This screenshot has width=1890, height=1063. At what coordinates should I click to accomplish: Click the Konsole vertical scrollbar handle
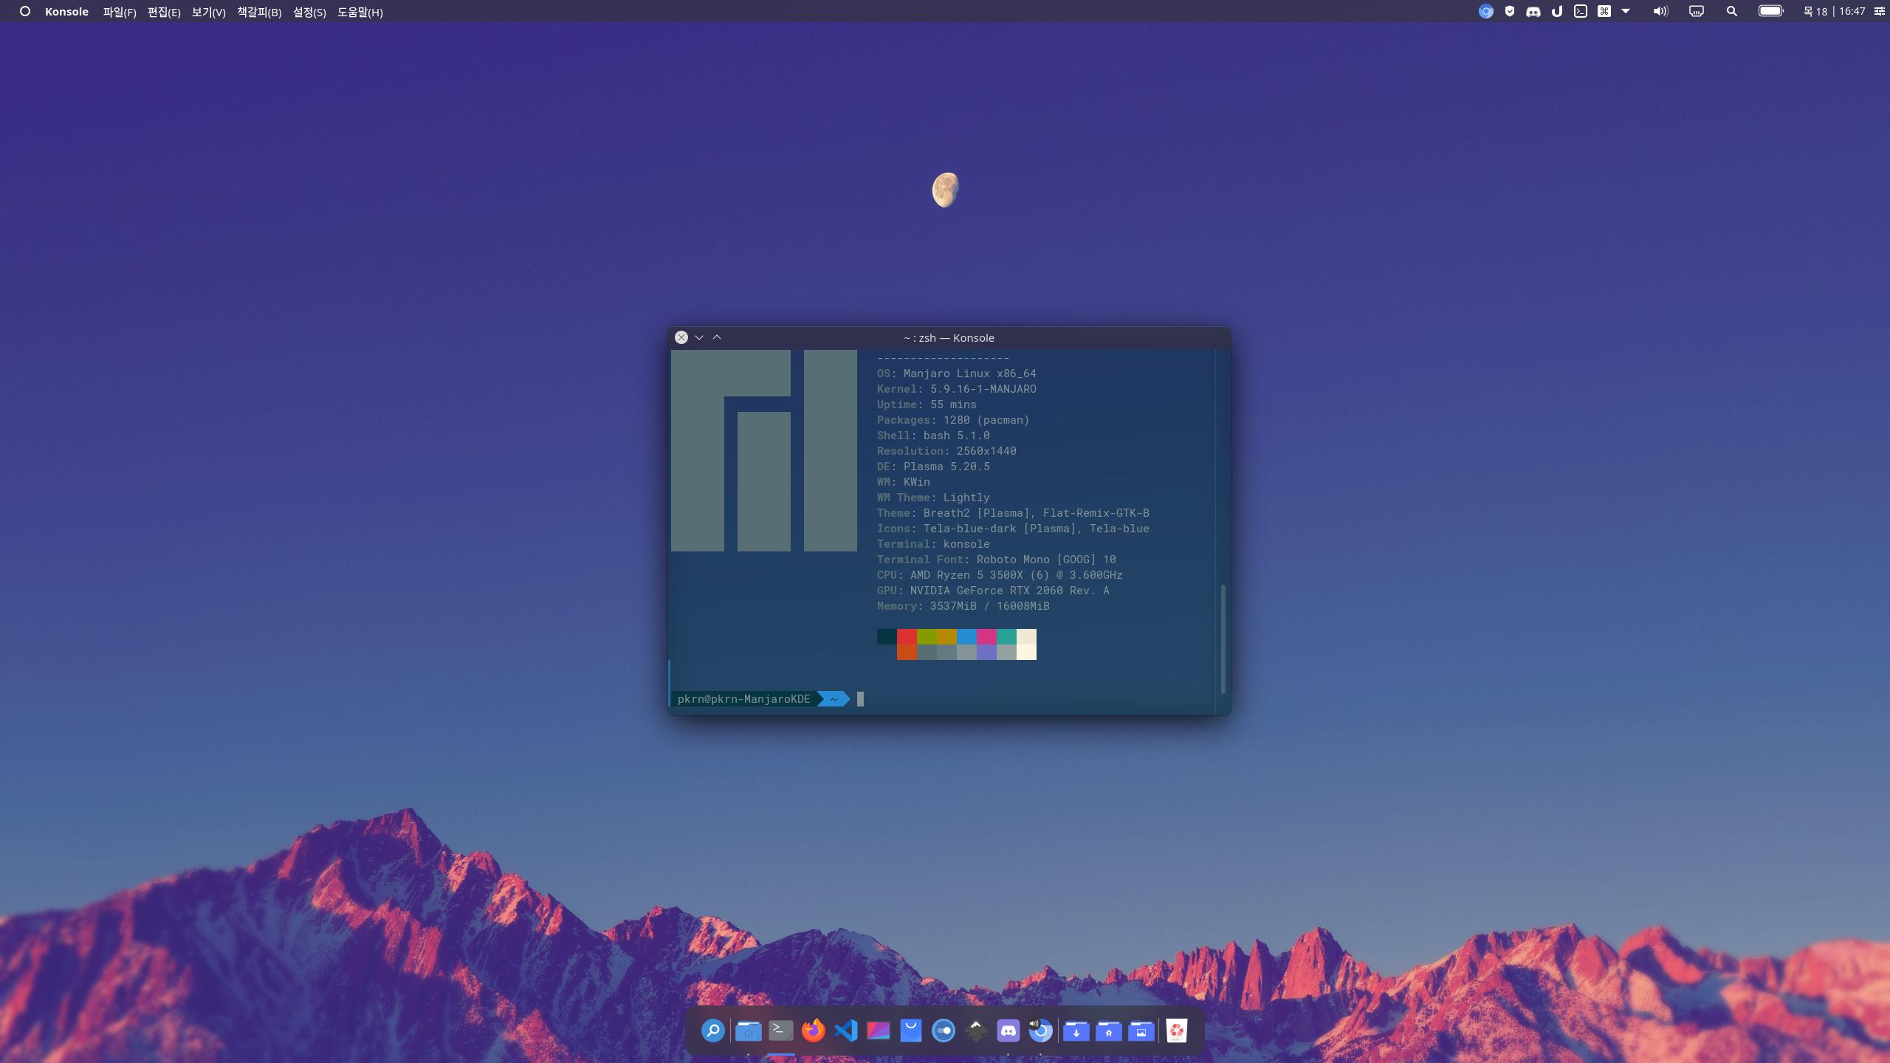[x=1223, y=639]
